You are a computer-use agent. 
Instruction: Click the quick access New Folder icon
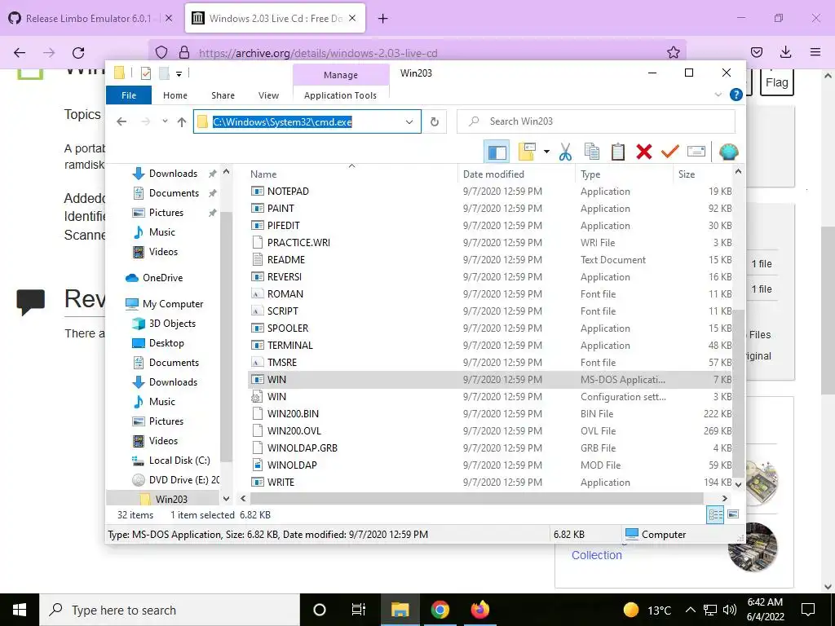(164, 73)
